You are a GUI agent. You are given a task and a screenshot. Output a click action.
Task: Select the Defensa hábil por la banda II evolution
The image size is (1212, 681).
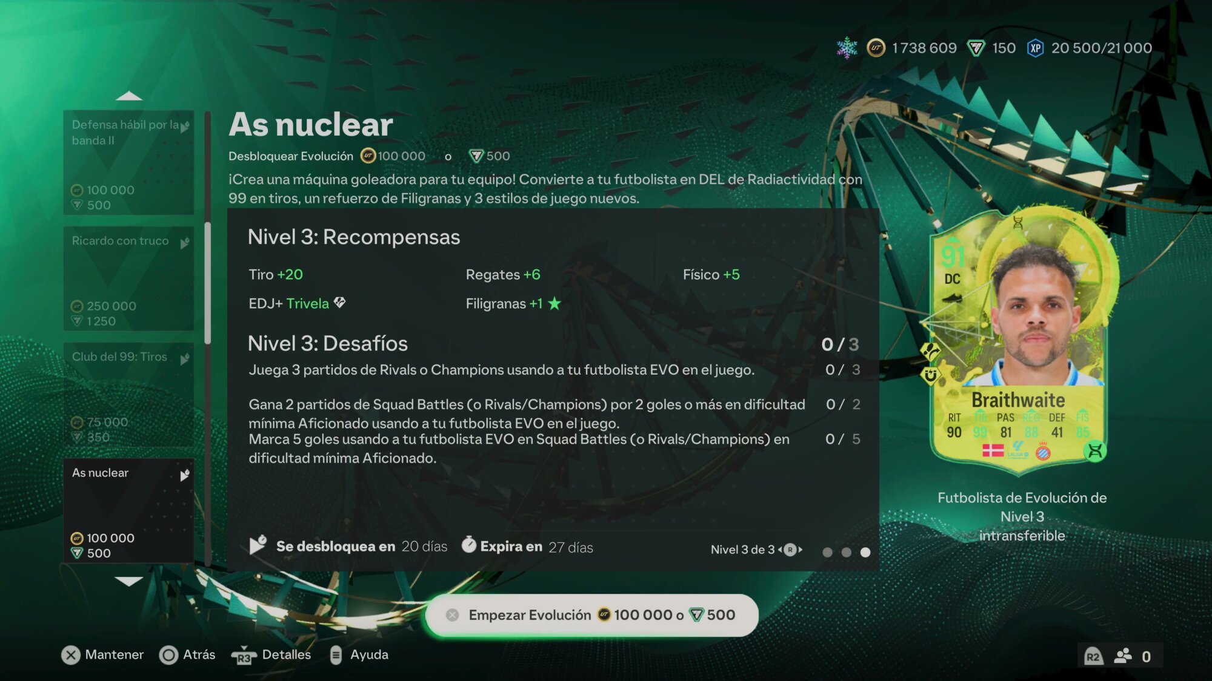point(128,162)
